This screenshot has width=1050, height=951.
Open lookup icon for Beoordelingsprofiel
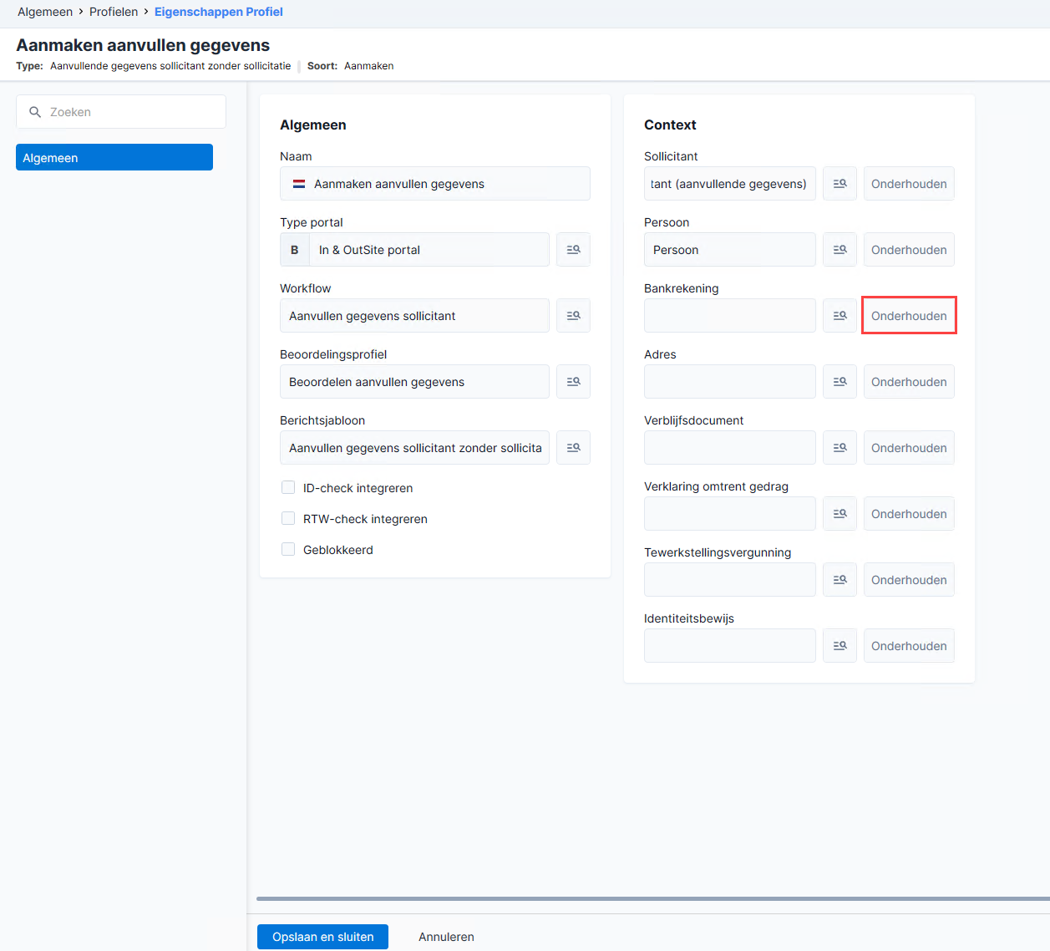coord(573,382)
